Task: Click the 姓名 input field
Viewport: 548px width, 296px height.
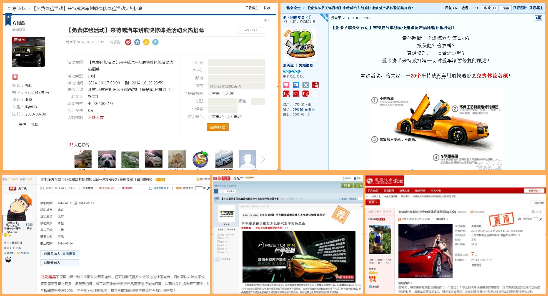Action: [x=236, y=63]
